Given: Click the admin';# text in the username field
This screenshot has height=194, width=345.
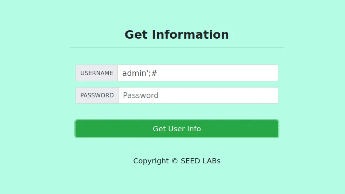Looking at the screenshot, I should [139, 73].
